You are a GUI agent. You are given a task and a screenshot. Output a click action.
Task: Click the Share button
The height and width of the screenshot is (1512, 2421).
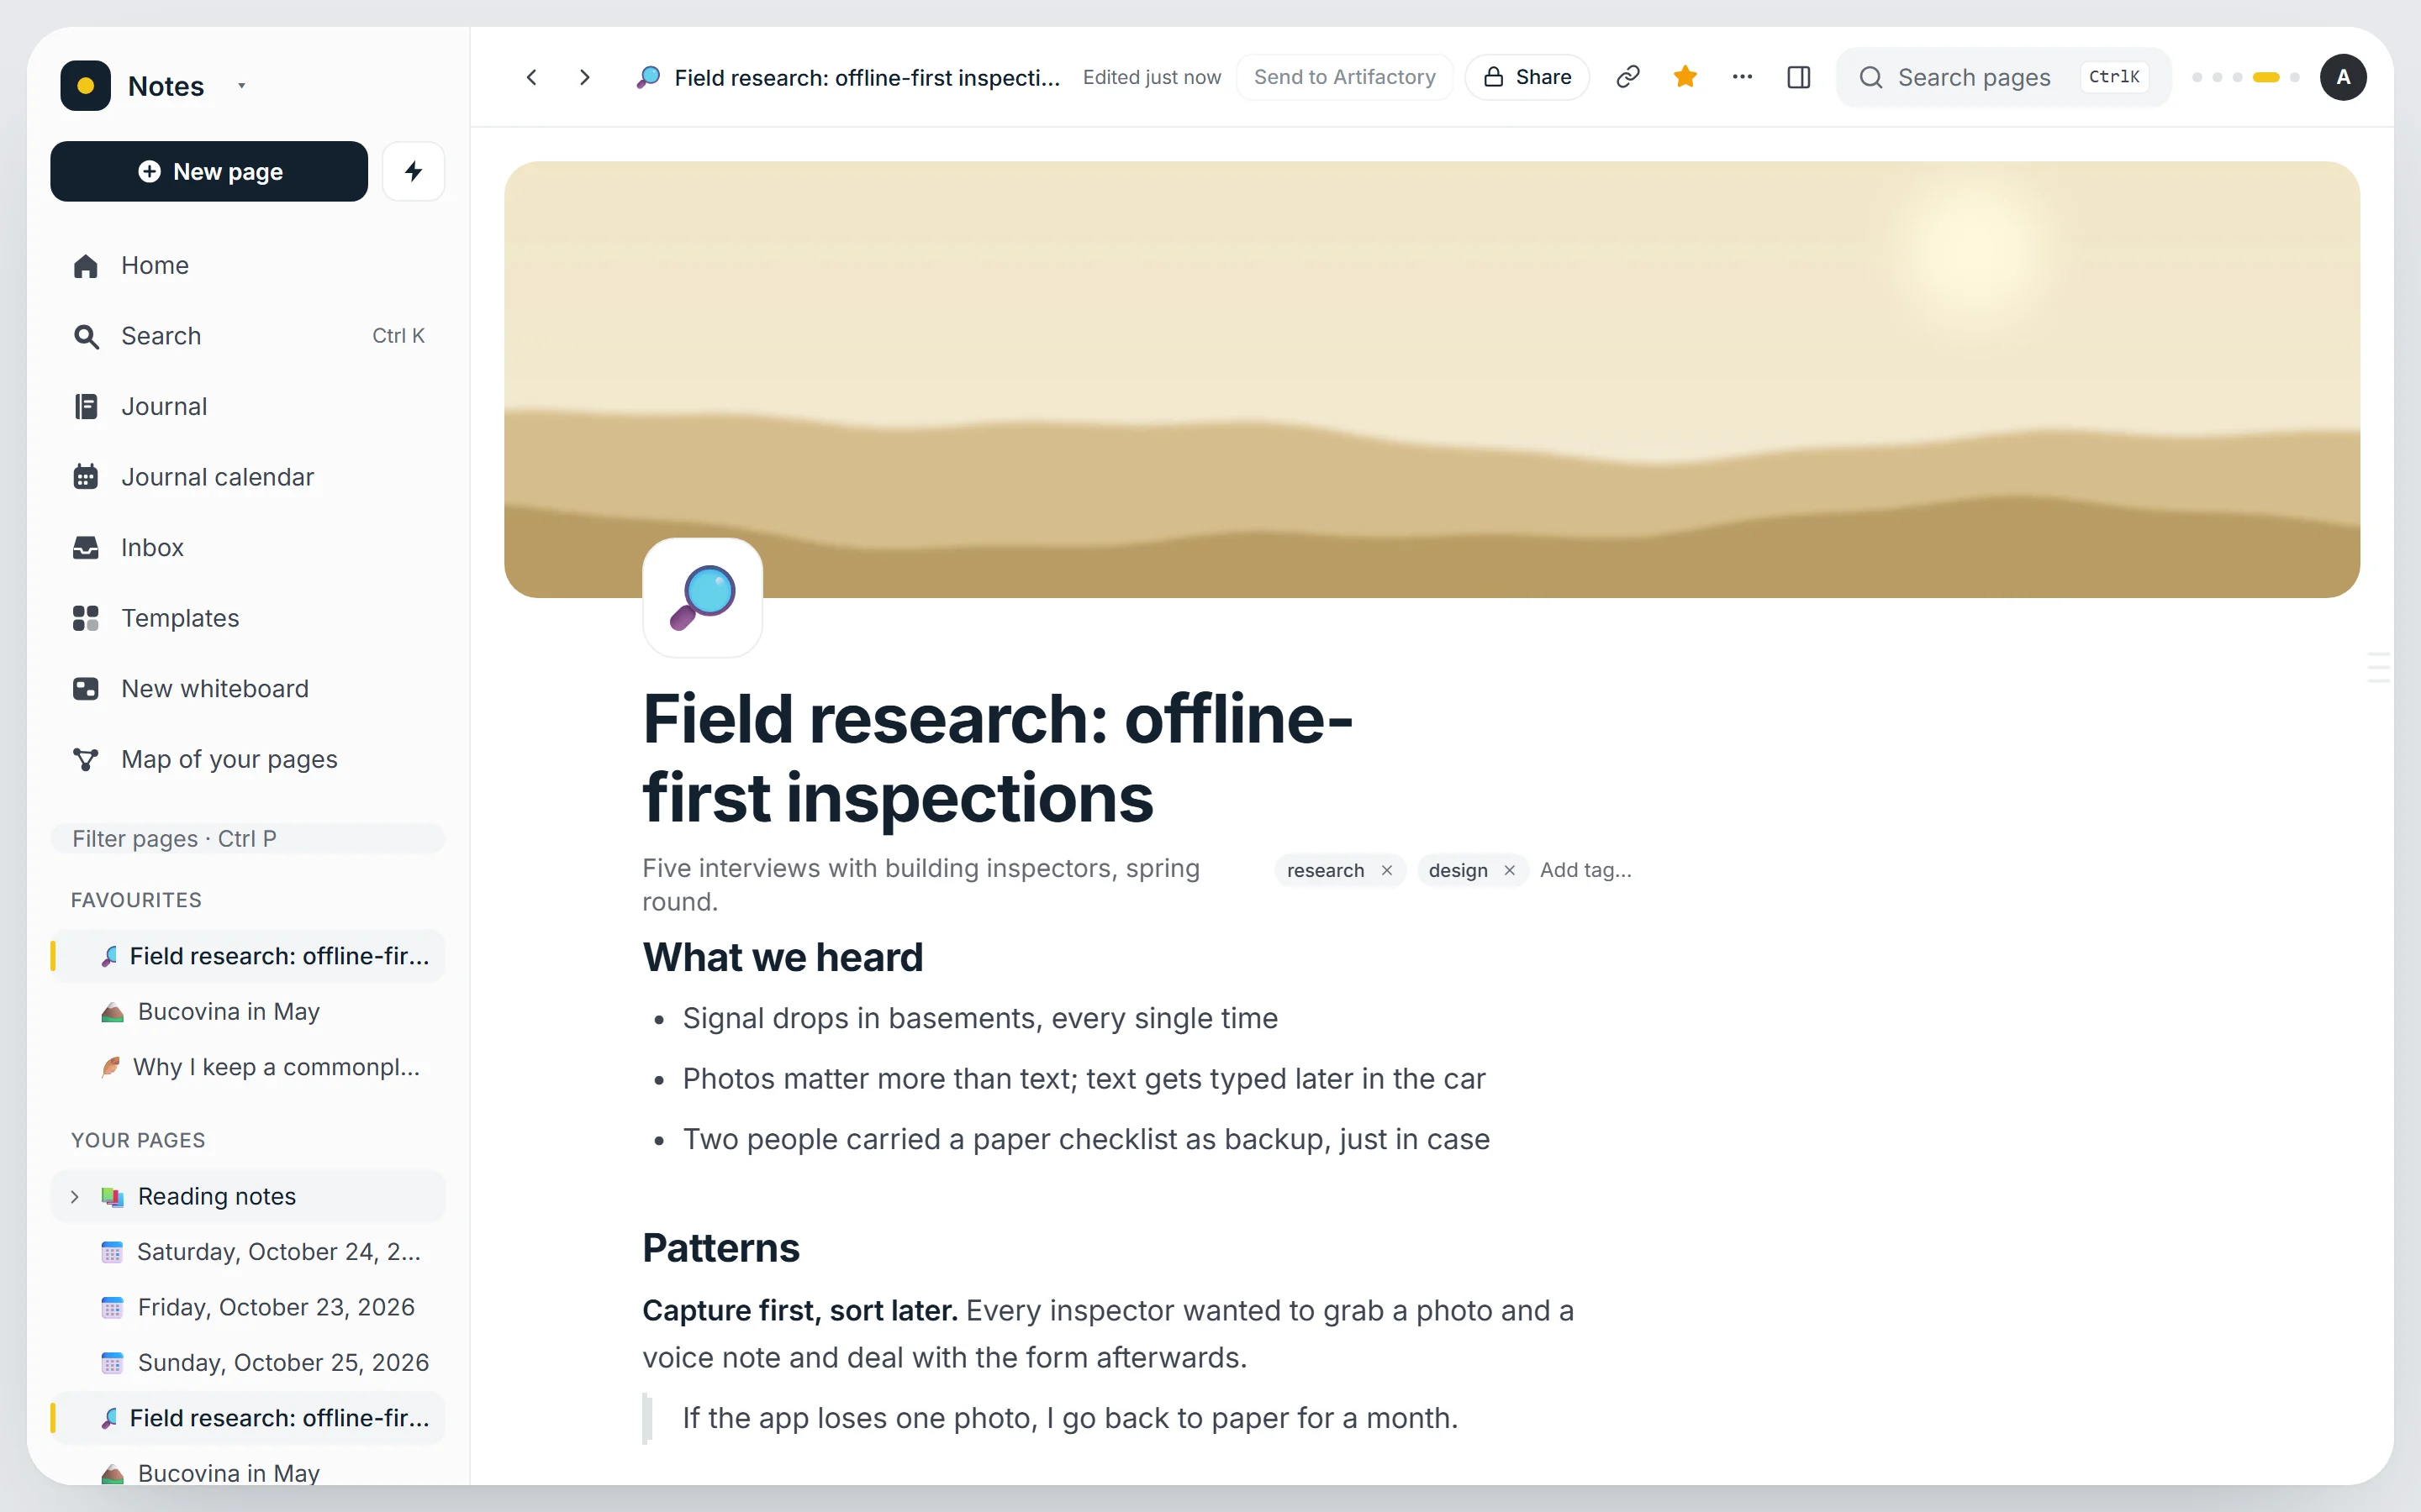coord(1527,77)
